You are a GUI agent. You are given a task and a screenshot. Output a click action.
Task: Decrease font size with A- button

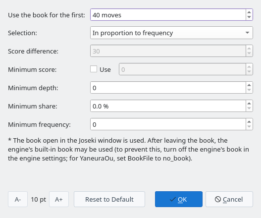click(x=18, y=199)
